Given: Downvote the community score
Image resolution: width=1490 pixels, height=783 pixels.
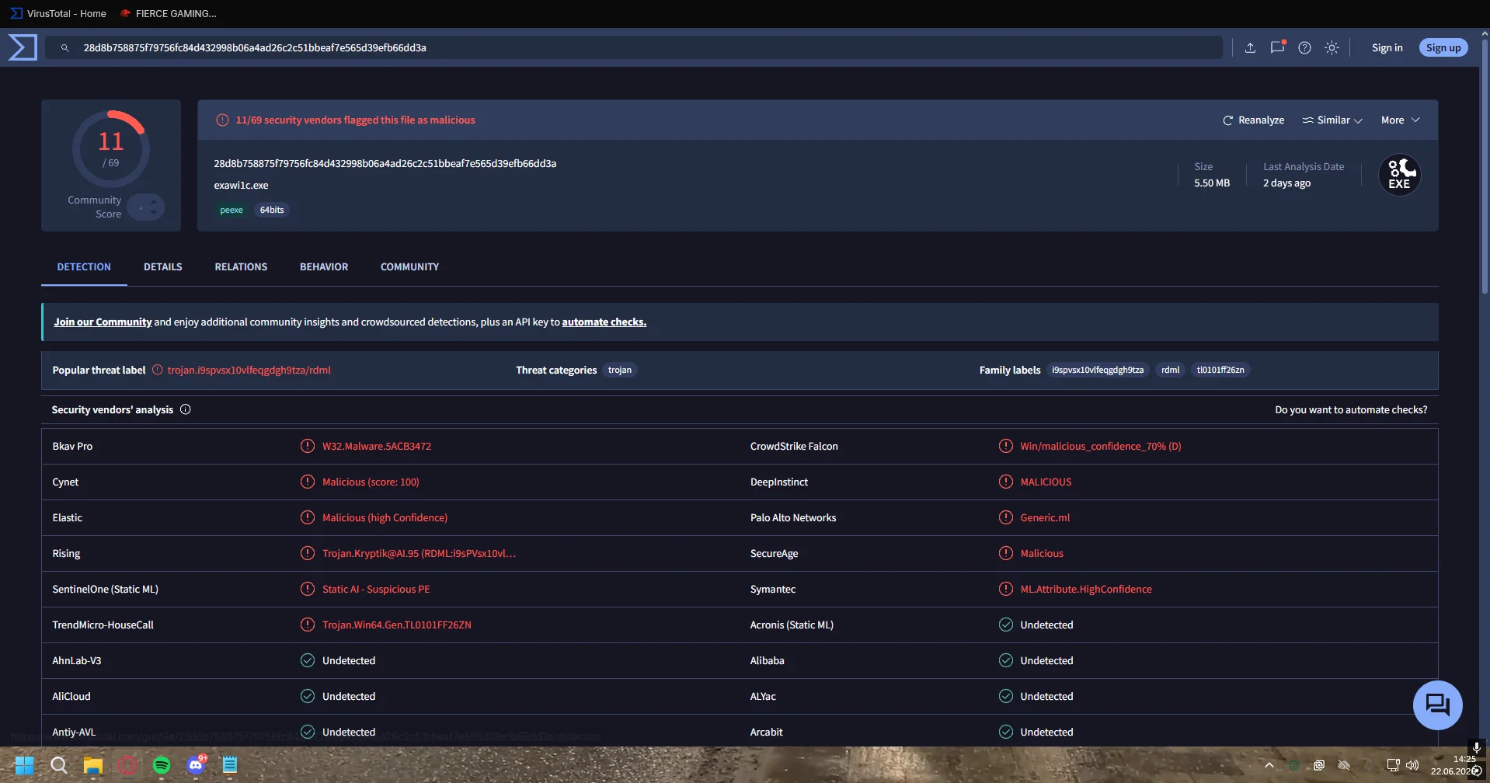Looking at the screenshot, I should (x=154, y=212).
